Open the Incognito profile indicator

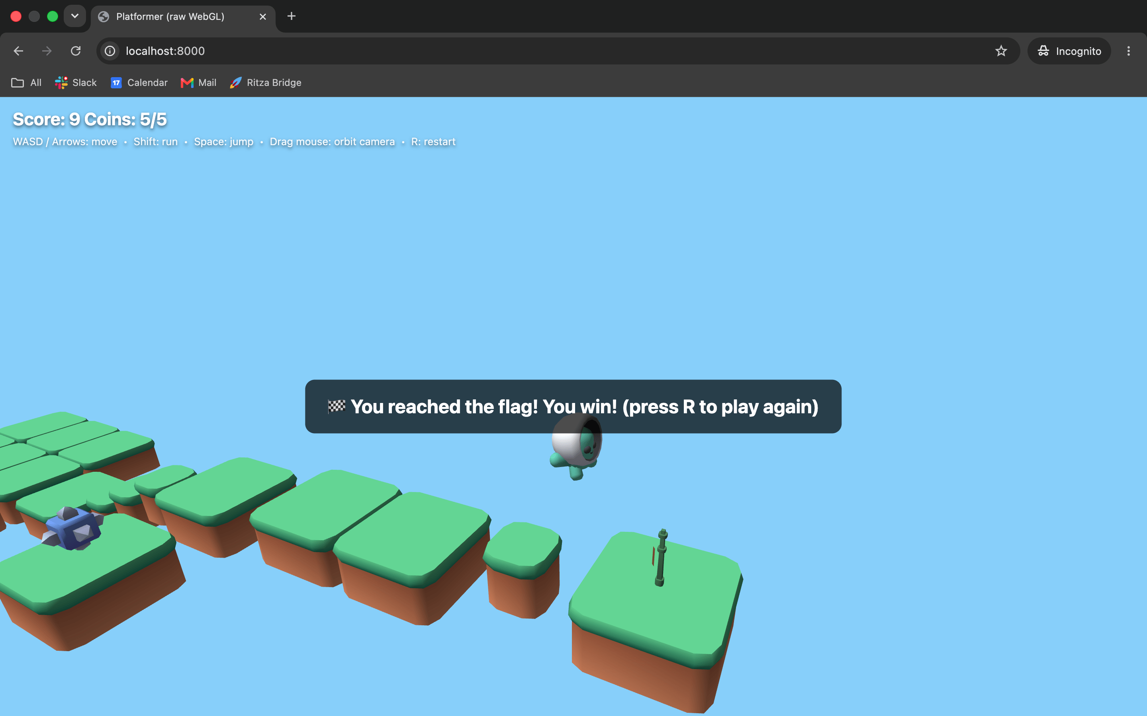pos(1069,51)
